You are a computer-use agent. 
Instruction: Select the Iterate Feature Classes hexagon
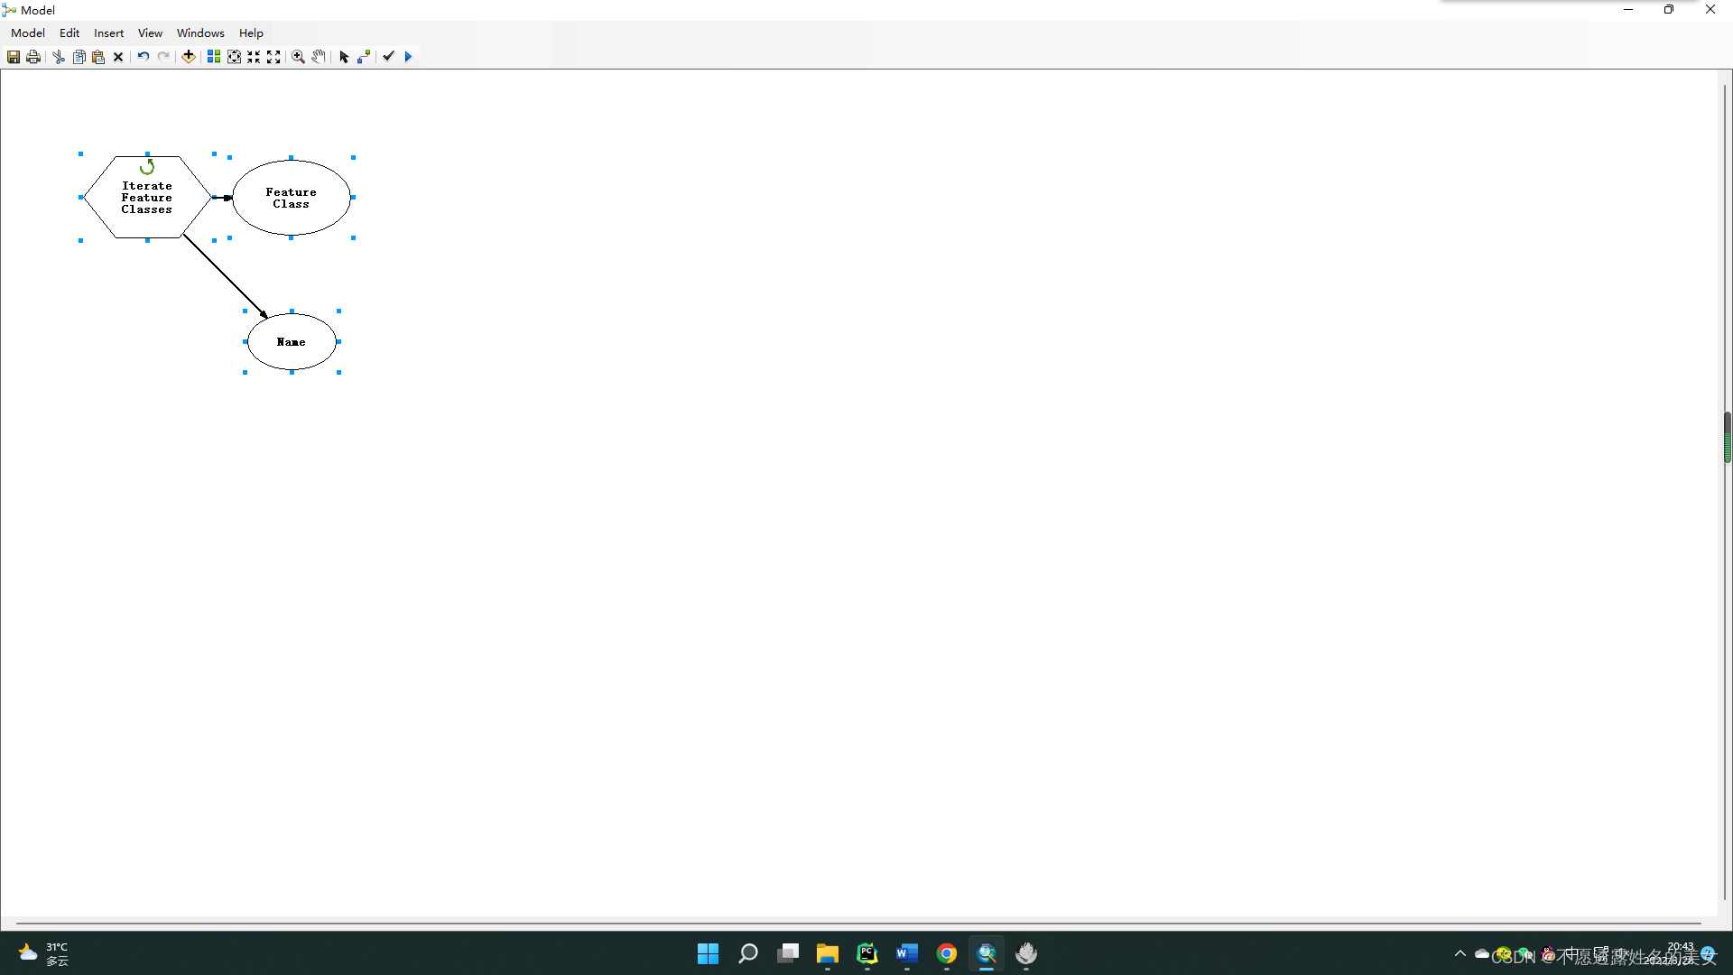click(146, 198)
